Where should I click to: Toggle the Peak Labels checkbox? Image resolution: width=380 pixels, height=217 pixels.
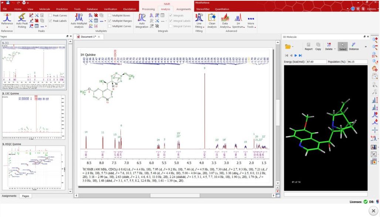click(x=51, y=21)
